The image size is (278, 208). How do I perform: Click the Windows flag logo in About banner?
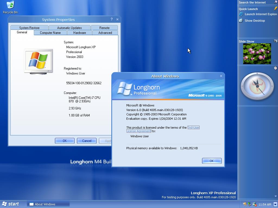124,88
